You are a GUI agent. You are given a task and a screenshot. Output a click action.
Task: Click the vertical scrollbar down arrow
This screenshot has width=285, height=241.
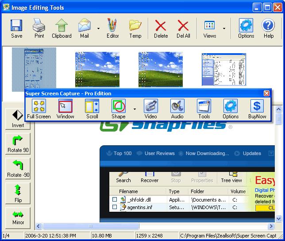pyautogui.click(x=278, y=218)
